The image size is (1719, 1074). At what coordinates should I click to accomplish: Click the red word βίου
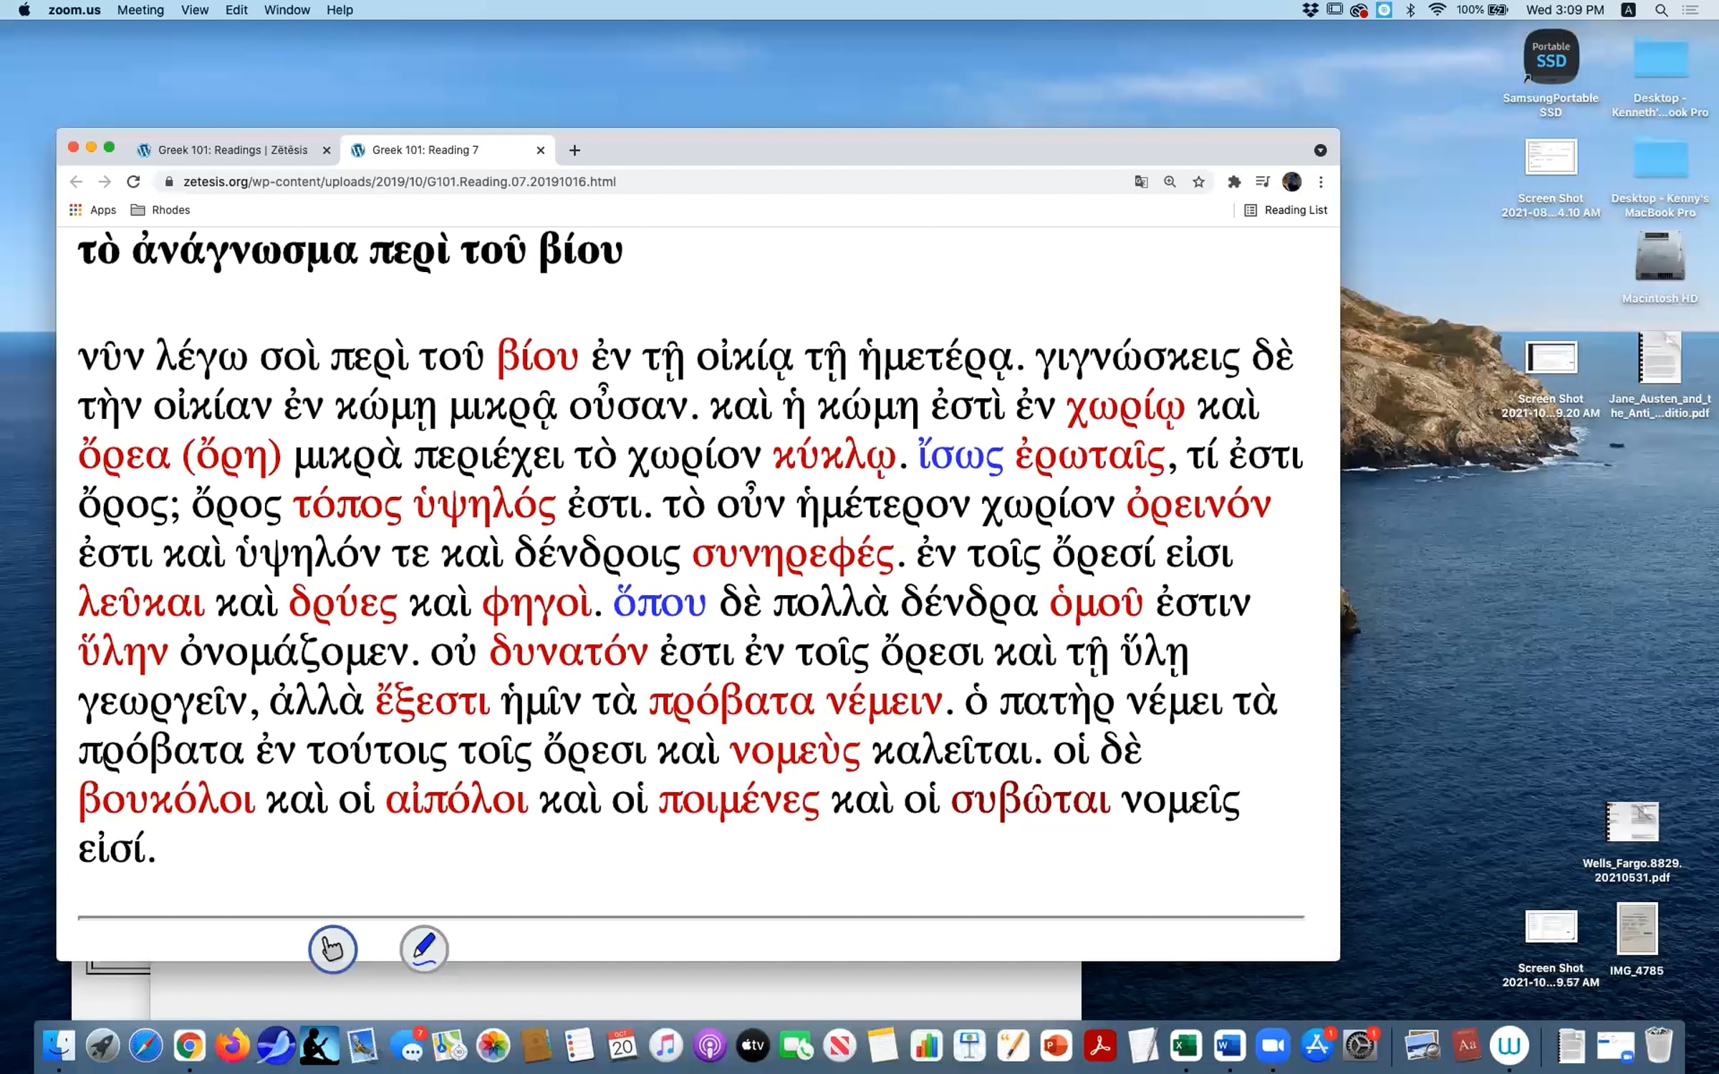537,357
